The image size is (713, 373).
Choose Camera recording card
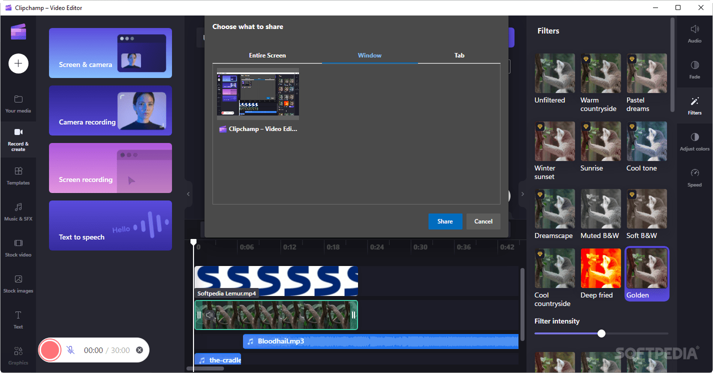pyautogui.click(x=110, y=110)
